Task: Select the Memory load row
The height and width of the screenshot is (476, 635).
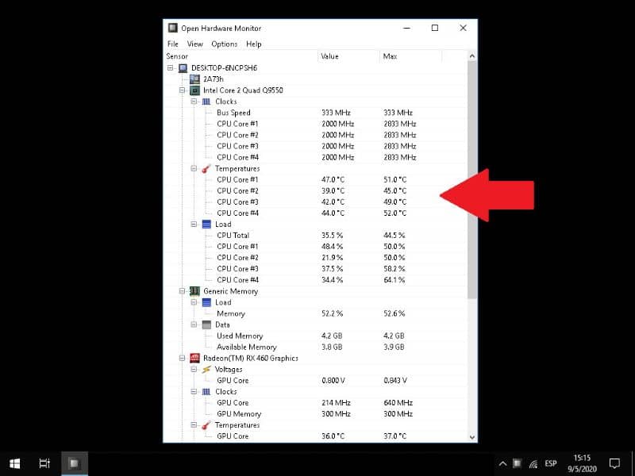Action: point(315,313)
